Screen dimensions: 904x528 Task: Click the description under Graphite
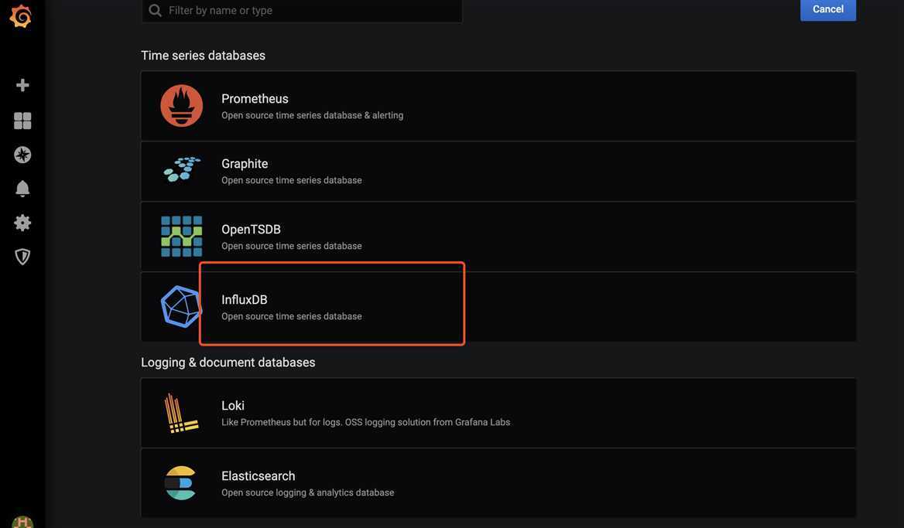(292, 180)
